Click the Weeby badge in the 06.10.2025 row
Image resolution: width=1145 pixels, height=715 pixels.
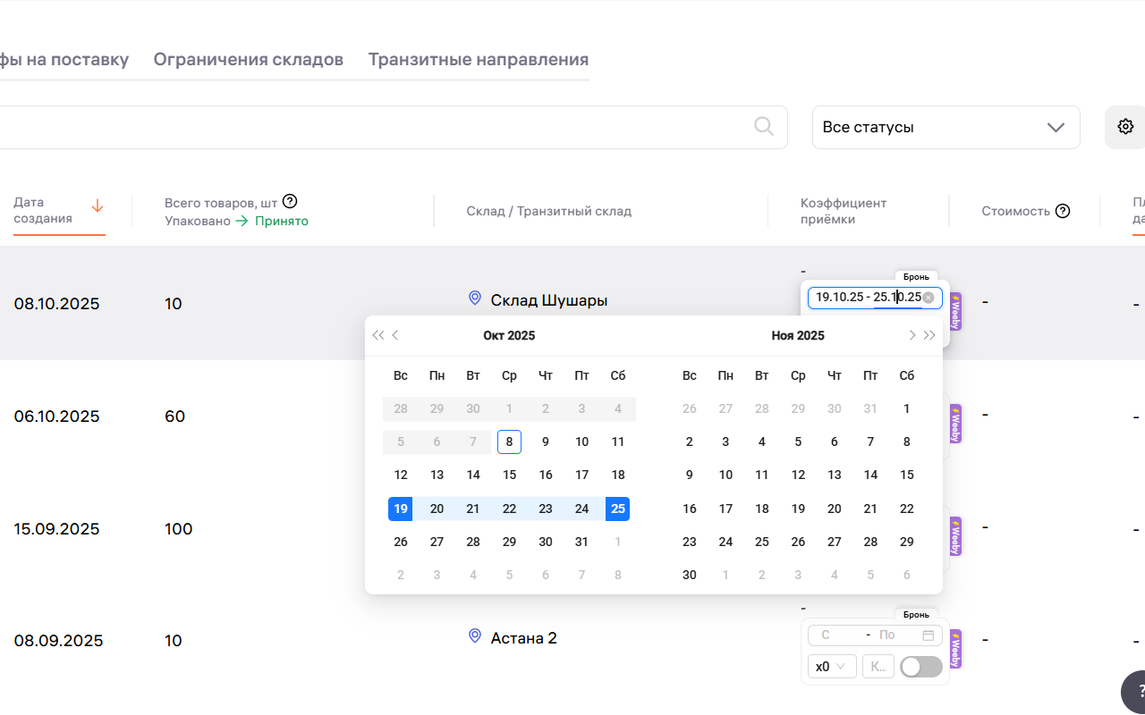click(x=955, y=424)
